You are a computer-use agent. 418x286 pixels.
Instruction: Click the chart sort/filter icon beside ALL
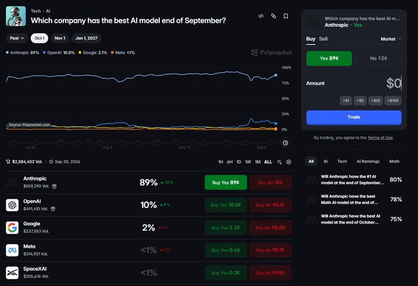point(279,162)
